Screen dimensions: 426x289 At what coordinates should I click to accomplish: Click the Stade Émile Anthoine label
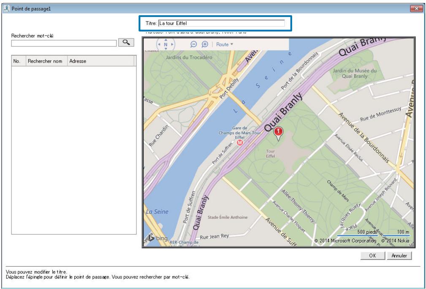[x=228, y=217]
